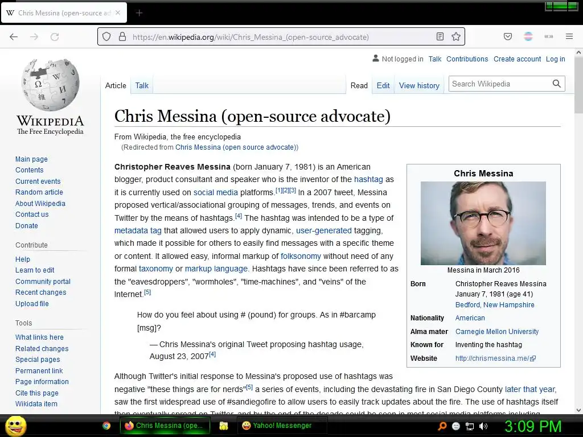Click the round face icon in system tray
Image resolution: width=583 pixels, height=437 pixels.
click(x=456, y=426)
